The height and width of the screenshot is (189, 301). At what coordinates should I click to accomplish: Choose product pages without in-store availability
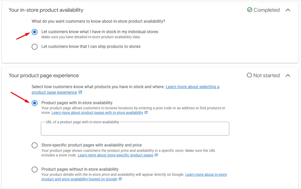[x=34, y=169]
